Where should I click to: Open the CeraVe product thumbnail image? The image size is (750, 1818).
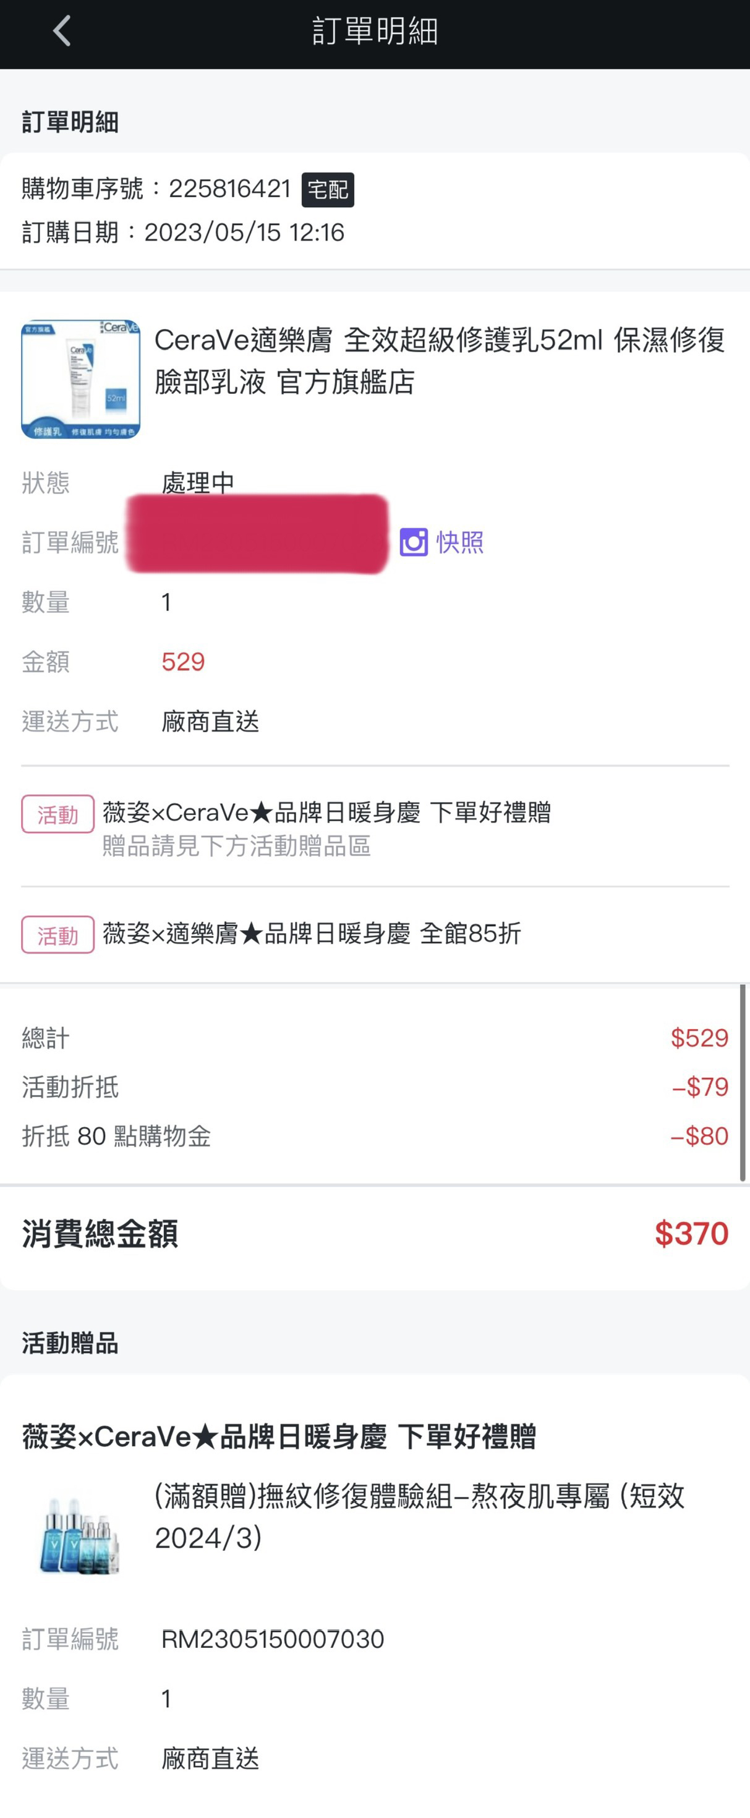click(80, 379)
